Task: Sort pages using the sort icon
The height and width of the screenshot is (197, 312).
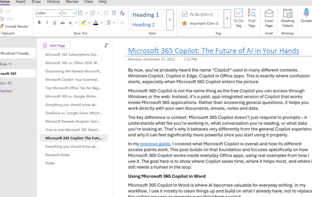Action: click(x=106, y=46)
